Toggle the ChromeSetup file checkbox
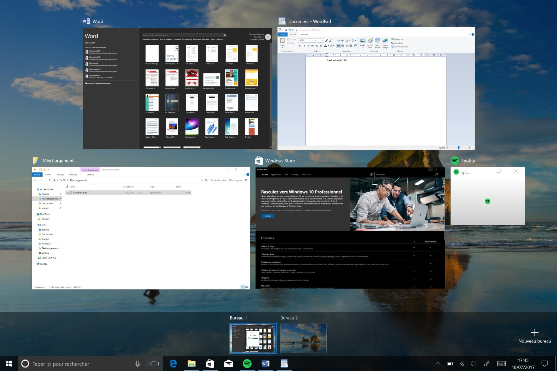This screenshot has width=557, height=371. (x=67, y=192)
